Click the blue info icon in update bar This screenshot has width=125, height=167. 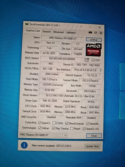pyautogui.click(x=24, y=145)
